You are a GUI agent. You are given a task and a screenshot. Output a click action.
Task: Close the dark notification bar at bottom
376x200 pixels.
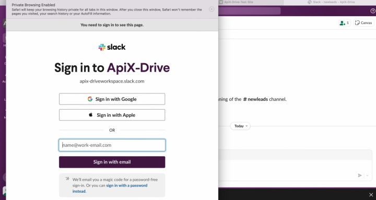(371, 194)
